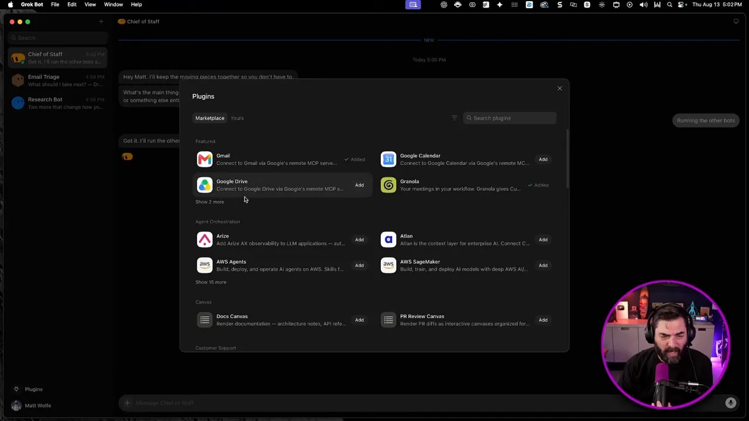Viewport: 749px width, 421px height.
Task: Click the AWS SageMaker plugin icon
Action: 389,265
